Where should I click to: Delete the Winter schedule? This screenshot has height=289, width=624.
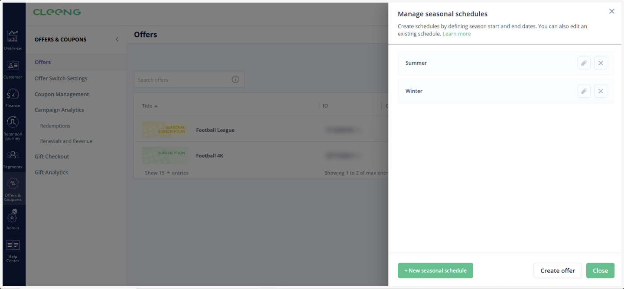pyautogui.click(x=601, y=91)
